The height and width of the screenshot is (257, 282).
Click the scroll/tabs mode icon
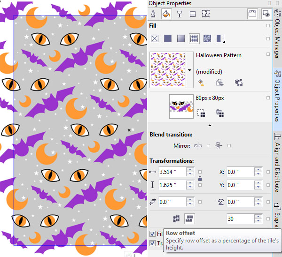click(252, 14)
